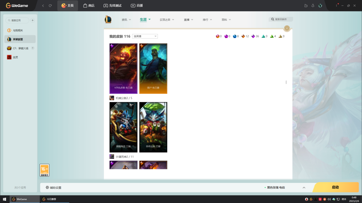The image size is (362, 203).
Task: Click the purple gem icon showing 36
Action: click(x=253, y=36)
